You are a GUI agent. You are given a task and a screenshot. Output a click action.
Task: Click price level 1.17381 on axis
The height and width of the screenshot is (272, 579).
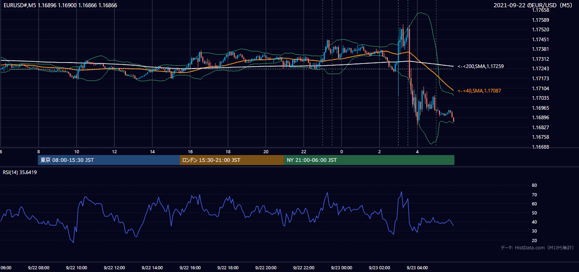(540, 49)
